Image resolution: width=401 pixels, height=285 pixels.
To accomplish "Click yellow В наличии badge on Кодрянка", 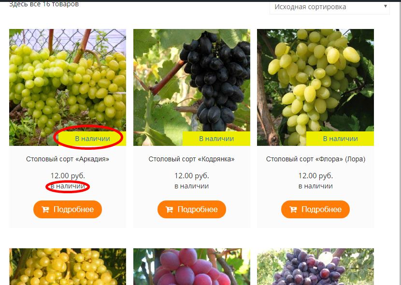I will coord(216,139).
